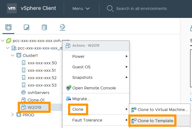Image resolution: width=192 pixels, height=128 pixels.
Task: Open the Power submenu
Action: (78, 57)
